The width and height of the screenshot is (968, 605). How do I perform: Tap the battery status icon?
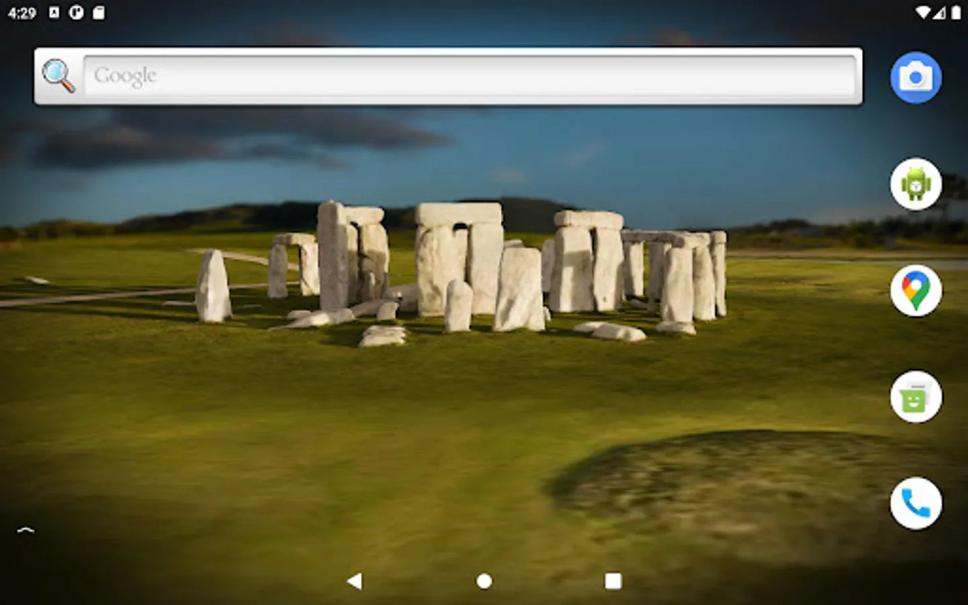pyautogui.click(x=956, y=13)
